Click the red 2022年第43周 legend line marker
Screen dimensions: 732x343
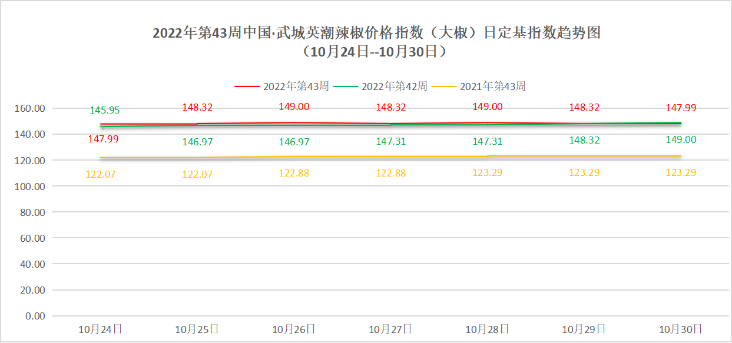coord(247,86)
